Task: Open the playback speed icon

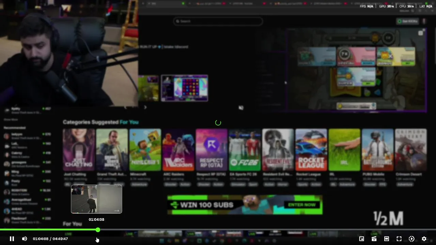Action: point(411,239)
